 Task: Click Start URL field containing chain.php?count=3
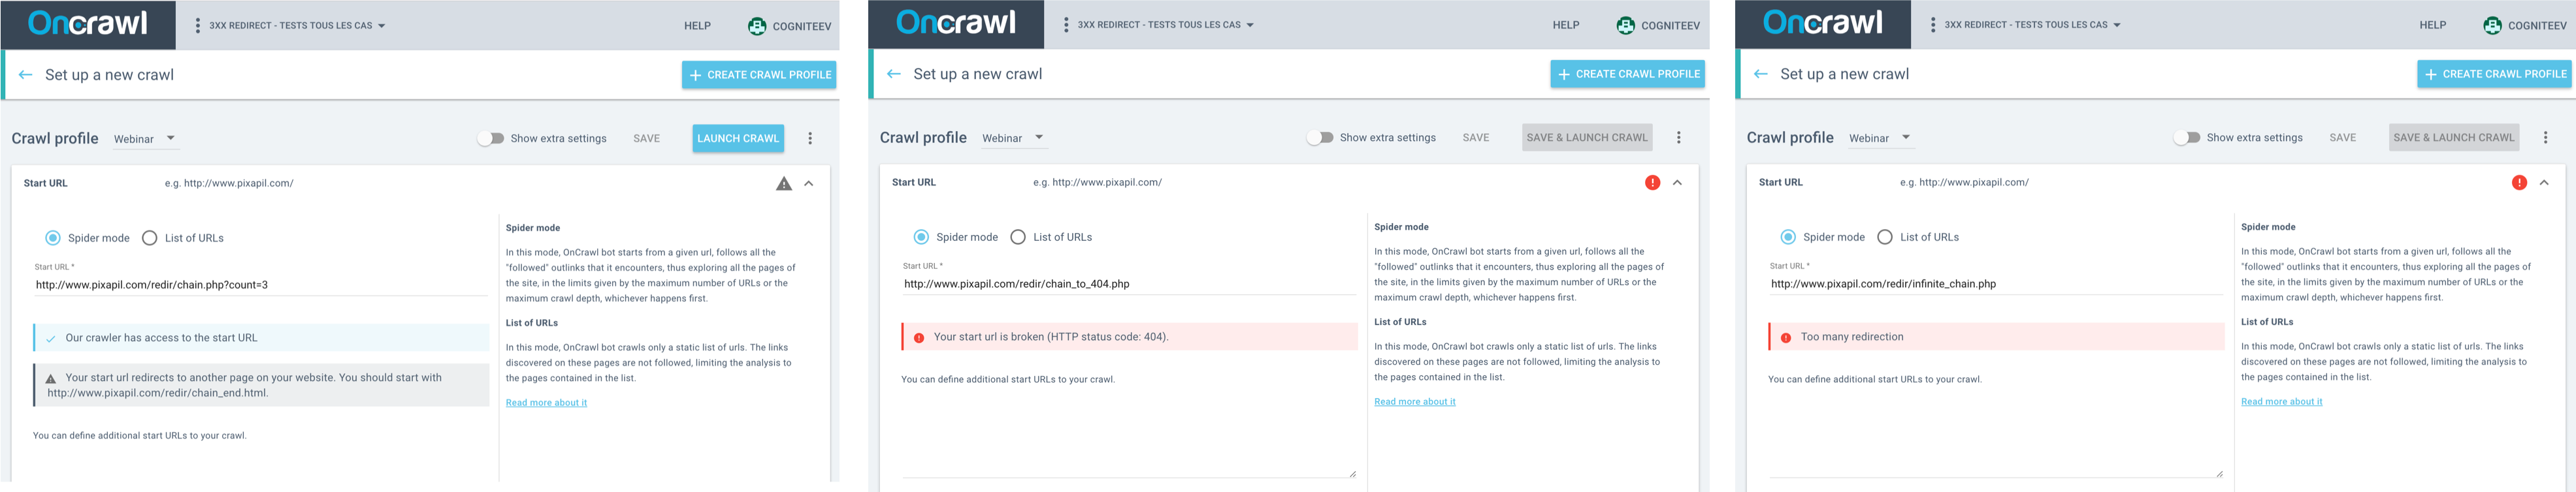(x=260, y=285)
